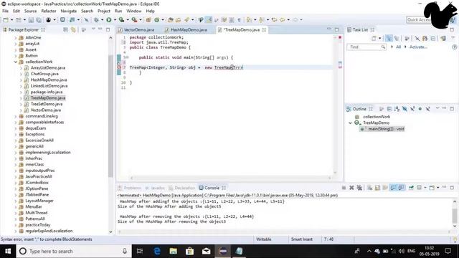459x258 pixels.
Task: Click Remove Launch icon in Console toolbar
Action: (x=351, y=188)
